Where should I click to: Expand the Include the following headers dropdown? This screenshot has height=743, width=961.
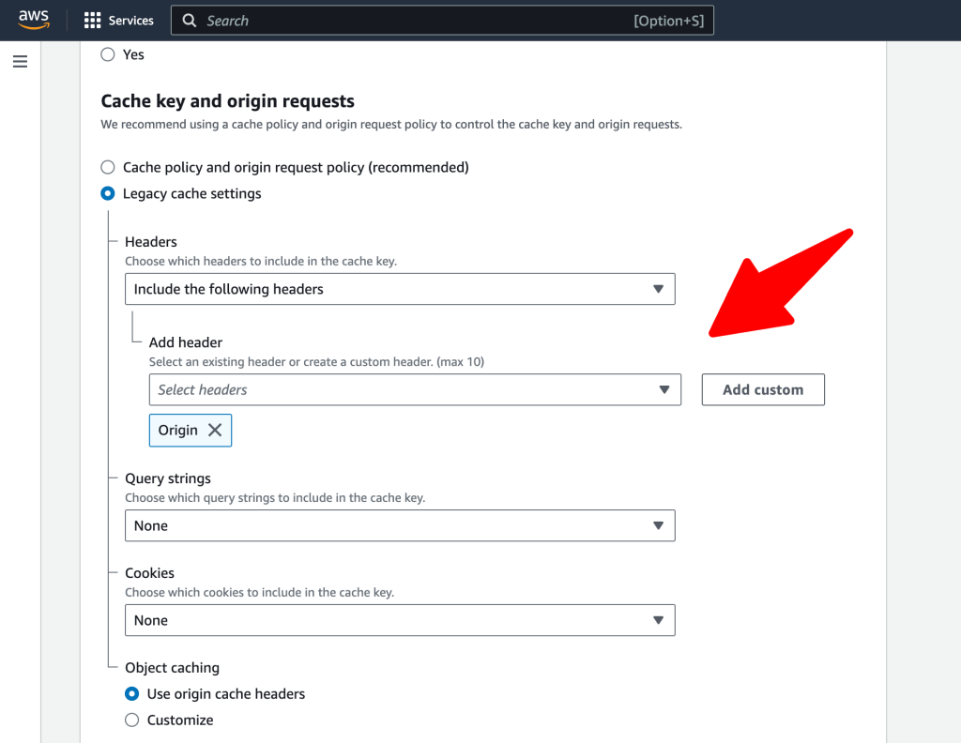point(400,289)
